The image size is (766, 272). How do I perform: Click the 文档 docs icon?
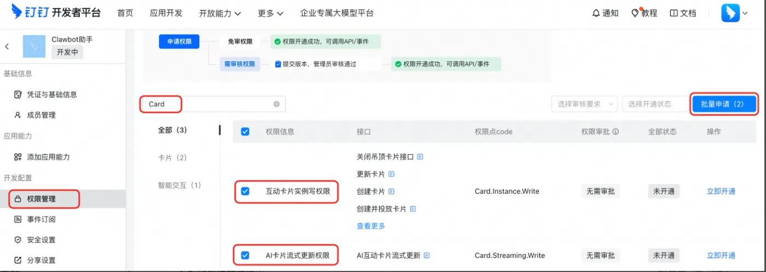(674, 13)
